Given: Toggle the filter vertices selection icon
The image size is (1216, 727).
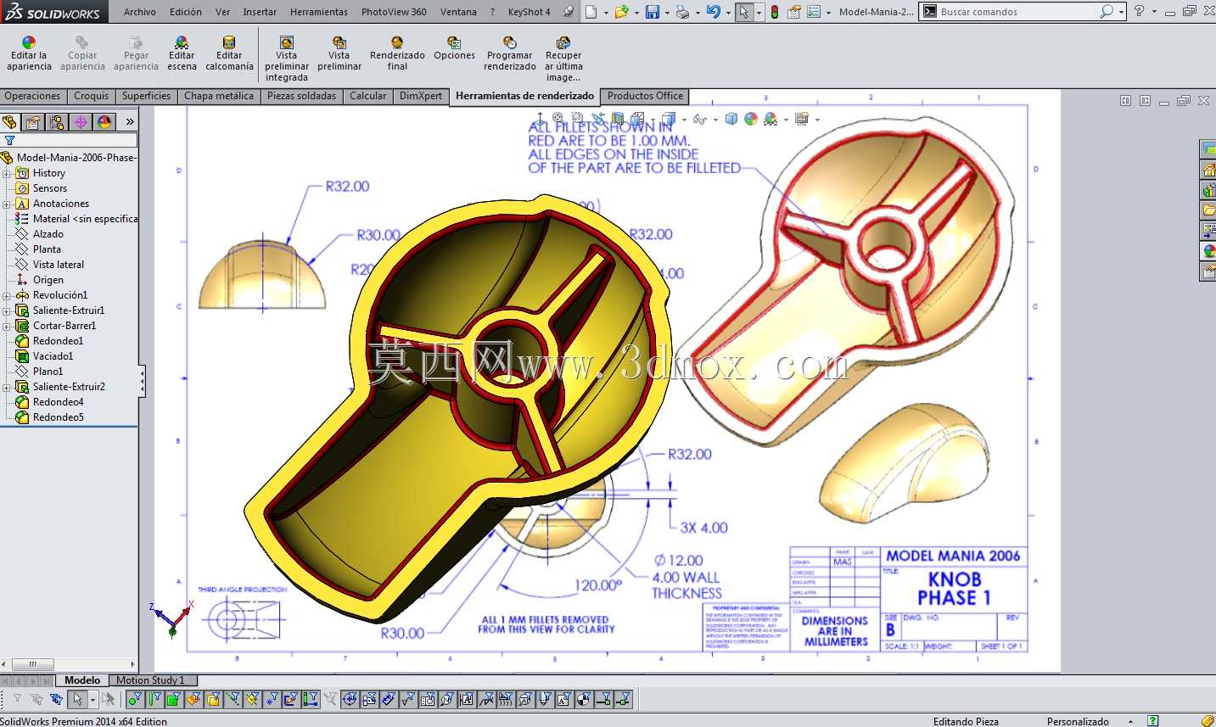Looking at the screenshot, I should coord(135,699).
